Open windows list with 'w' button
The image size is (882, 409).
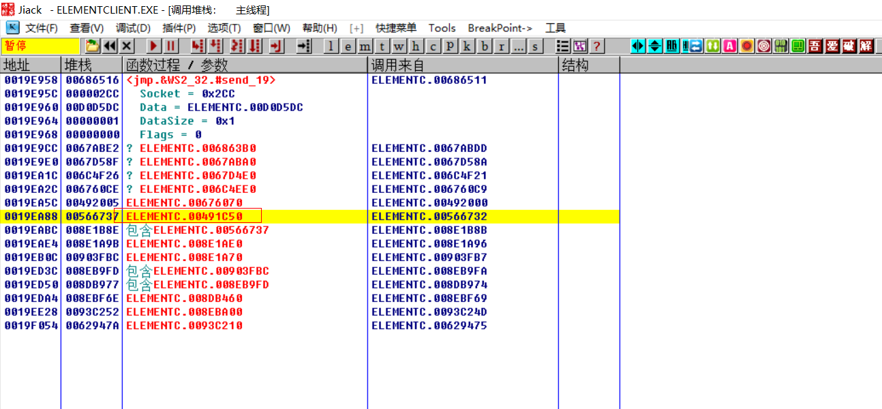(x=399, y=46)
